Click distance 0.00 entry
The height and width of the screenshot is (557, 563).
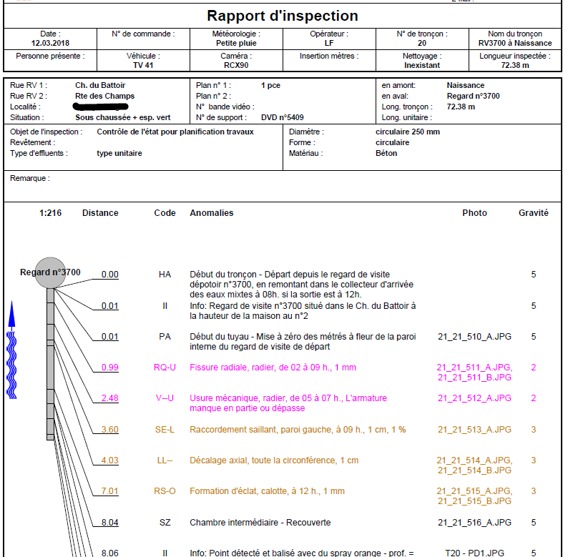point(110,275)
